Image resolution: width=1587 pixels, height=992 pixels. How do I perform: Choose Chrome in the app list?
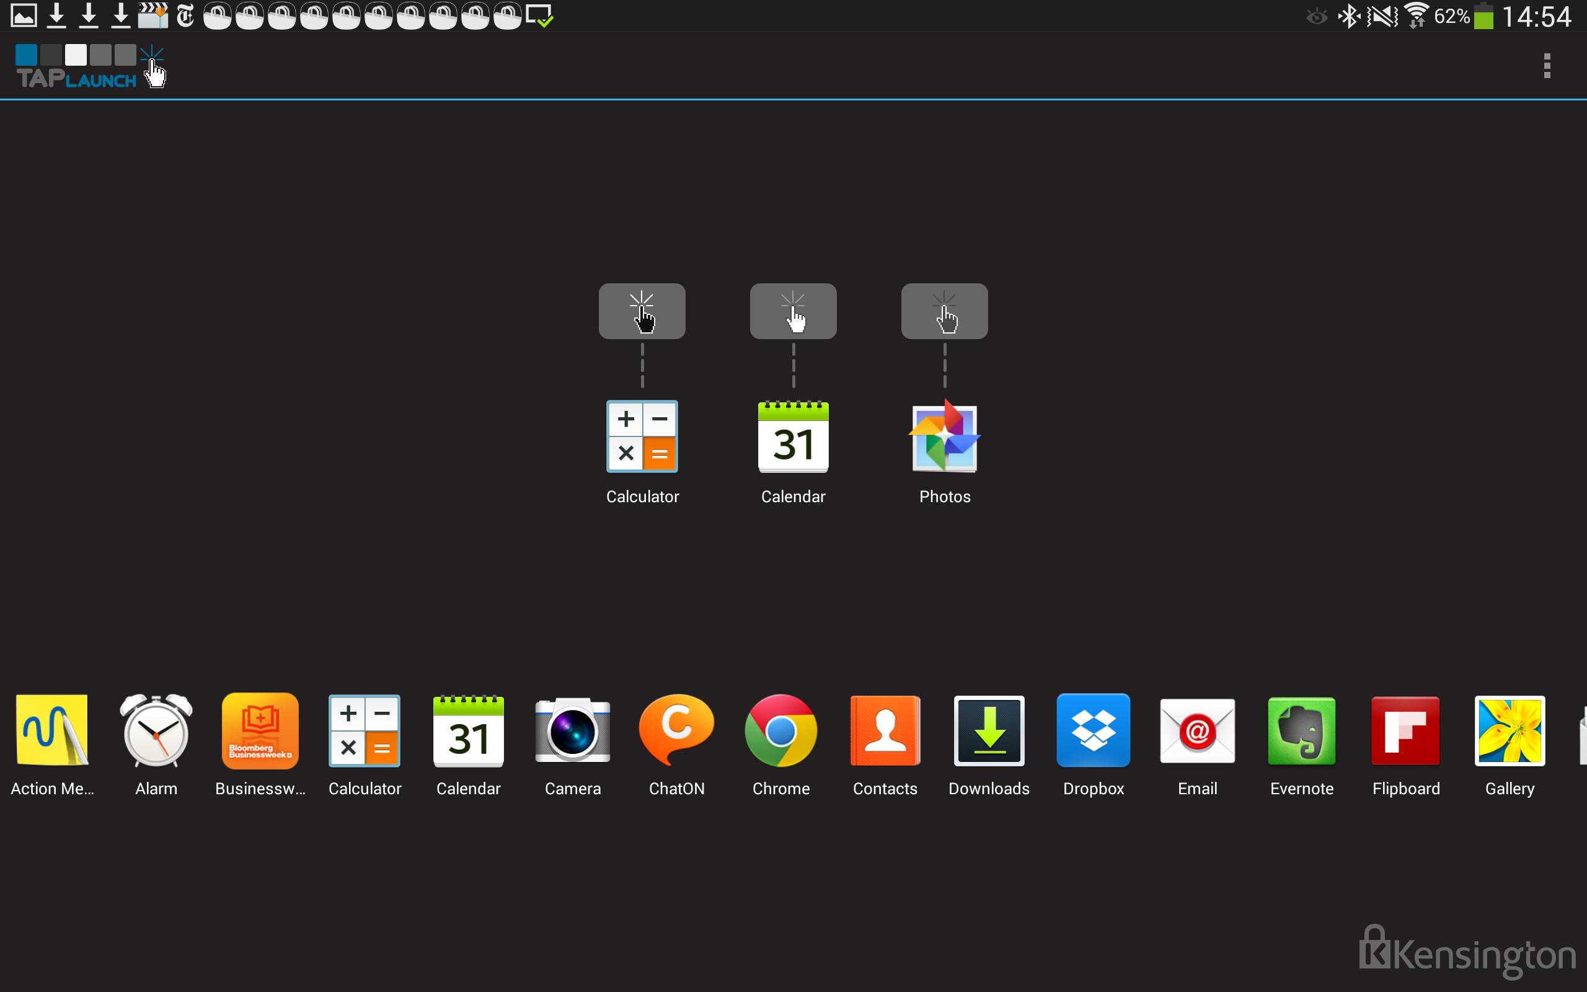point(780,730)
